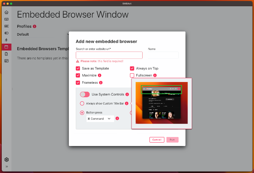Click the 'Embedded Browser Window' page title

73,15
